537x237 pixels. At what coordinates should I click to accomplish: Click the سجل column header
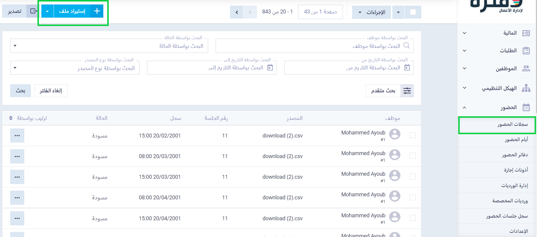(x=176, y=118)
